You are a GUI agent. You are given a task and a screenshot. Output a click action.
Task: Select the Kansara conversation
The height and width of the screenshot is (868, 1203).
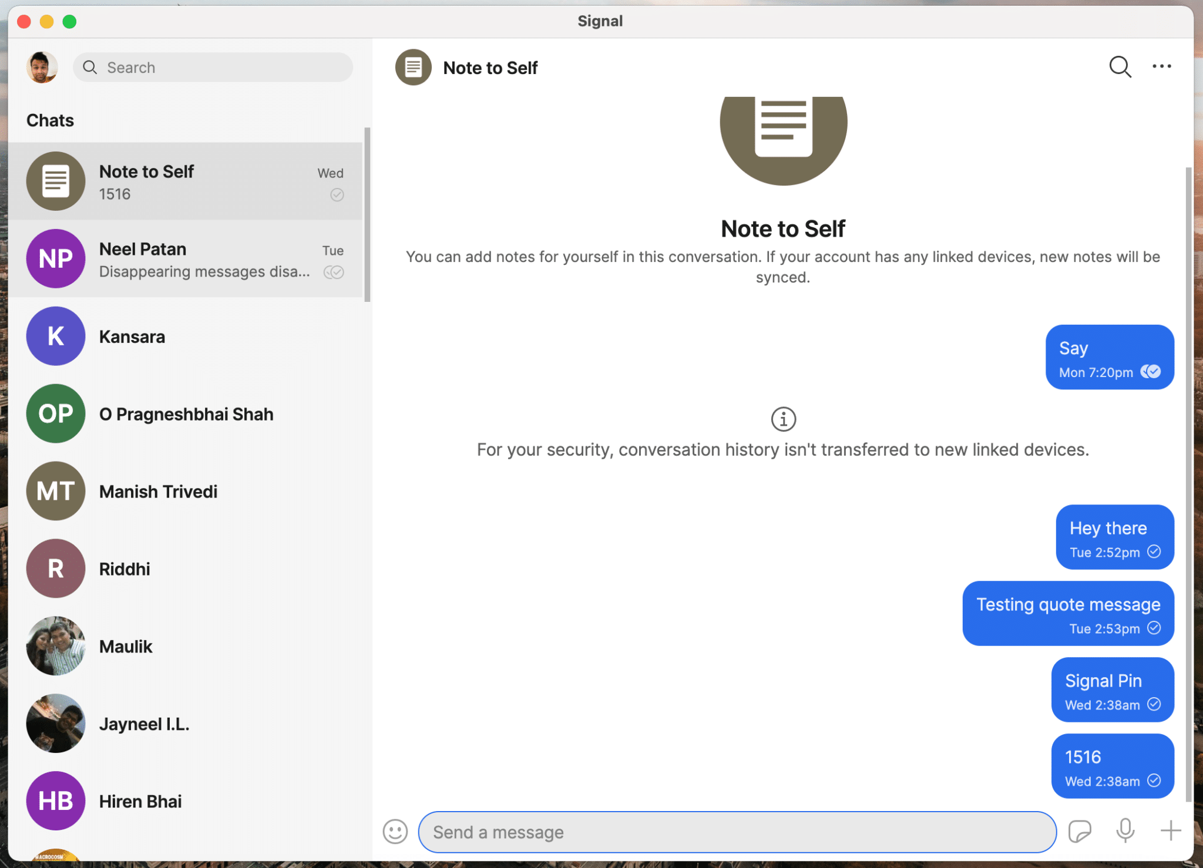tap(185, 337)
